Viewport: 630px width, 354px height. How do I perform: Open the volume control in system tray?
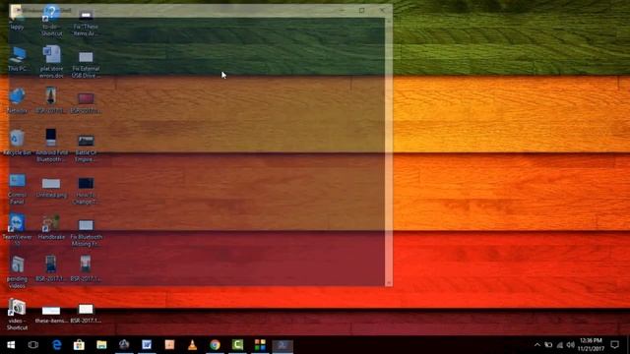coord(571,345)
